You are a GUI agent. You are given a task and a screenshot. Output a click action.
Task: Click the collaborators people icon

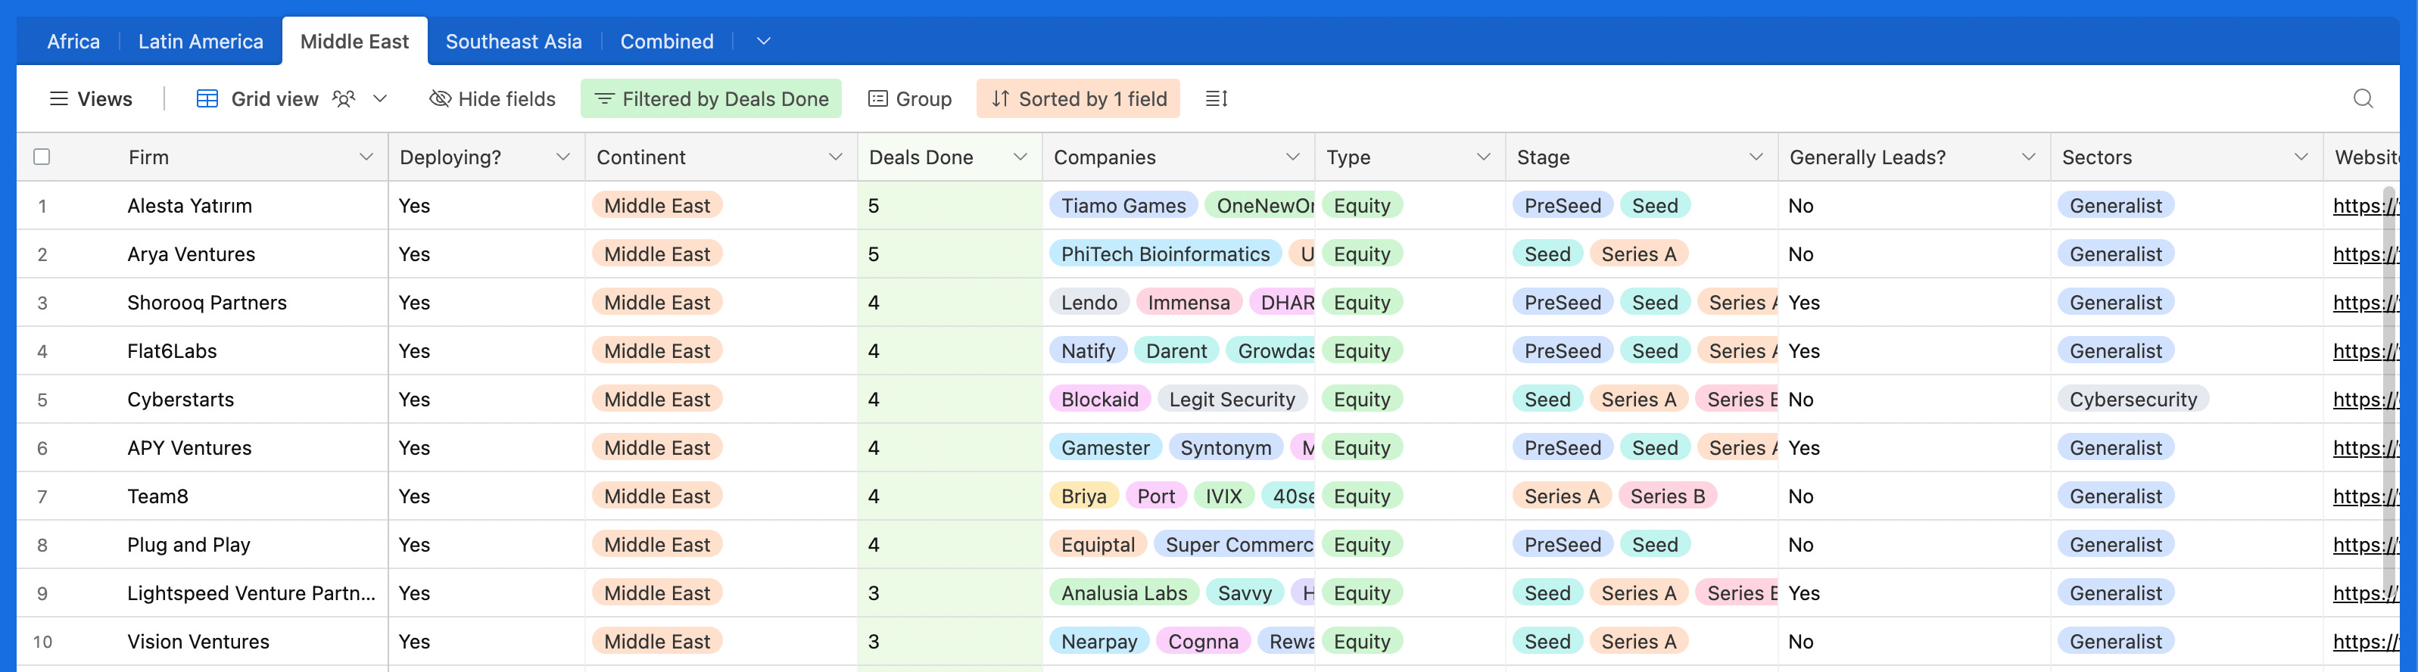[344, 98]
